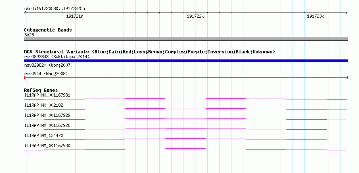The height and width of the screenshot is (173, 359).
Task: Click the RefSeq Genes track title
Action: coord(41,91)
